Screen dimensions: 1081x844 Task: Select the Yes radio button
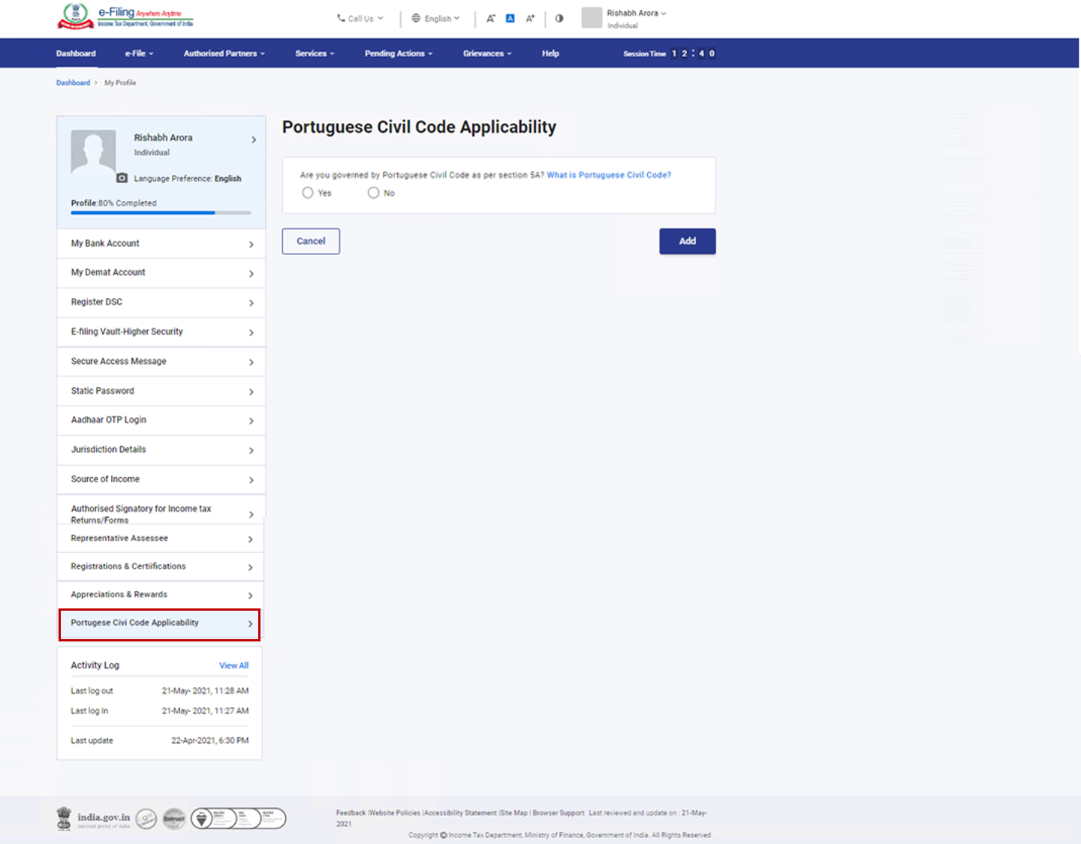click(x=308, y=193)
